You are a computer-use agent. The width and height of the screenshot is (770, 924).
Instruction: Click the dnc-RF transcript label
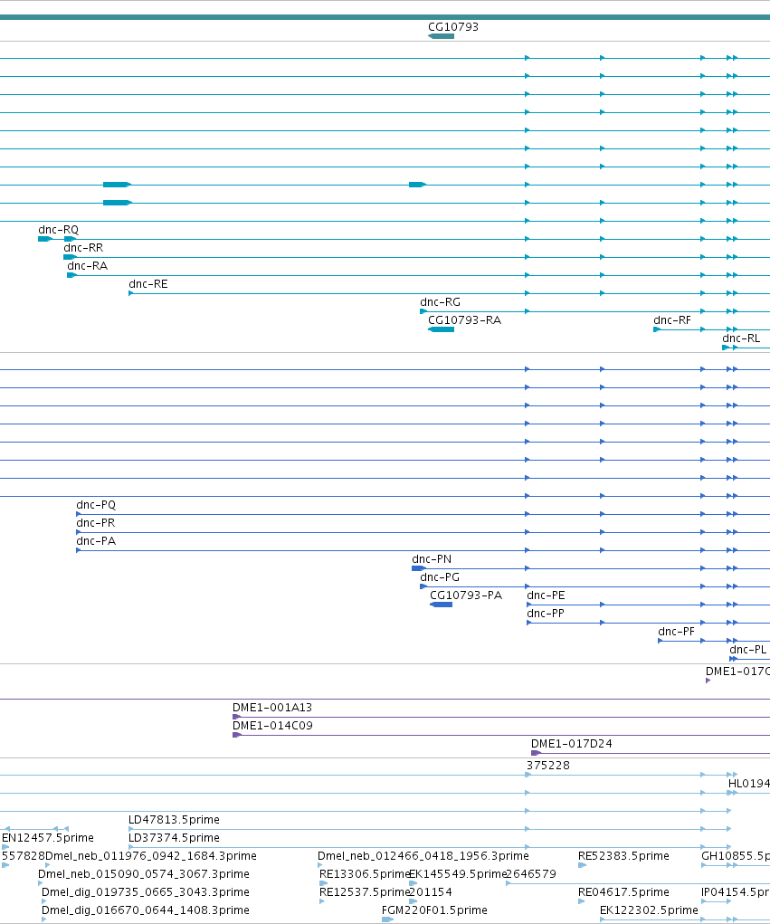(x=672, y=320)
